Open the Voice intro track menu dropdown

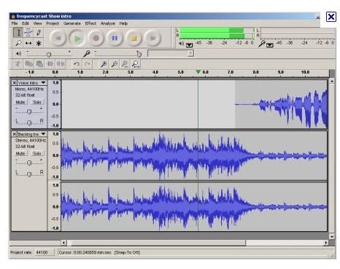pos(43,83)
